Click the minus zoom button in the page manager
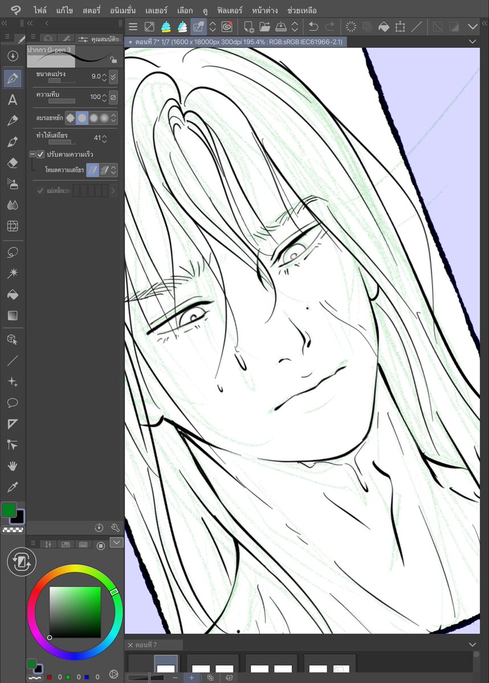Viewport: 489px width, 683px height. point(175,677)
